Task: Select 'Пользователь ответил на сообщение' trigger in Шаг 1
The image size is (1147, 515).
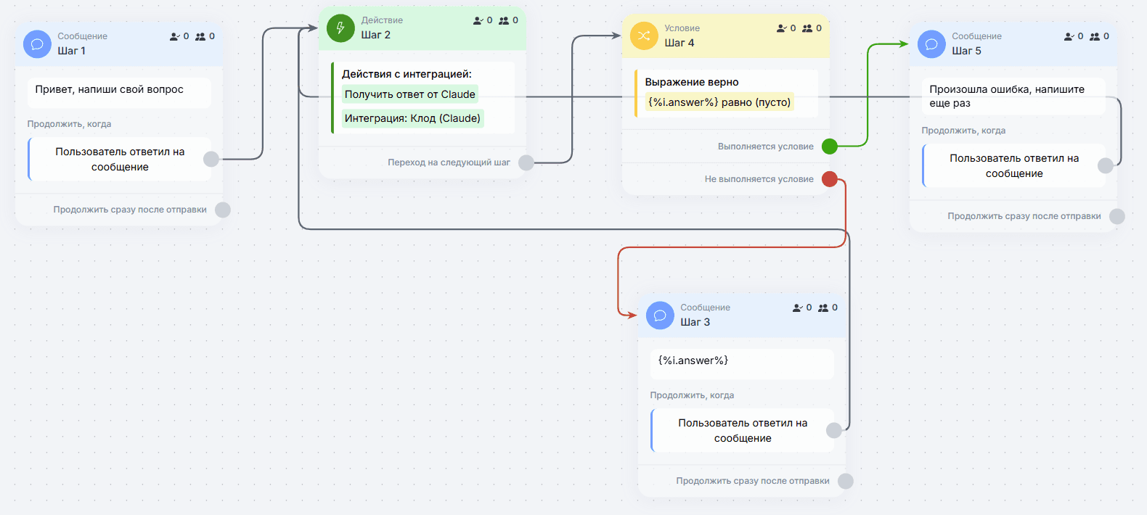Action: (x=120, y=159)
